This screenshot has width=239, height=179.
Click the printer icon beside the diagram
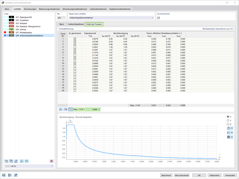click(228, 137)
